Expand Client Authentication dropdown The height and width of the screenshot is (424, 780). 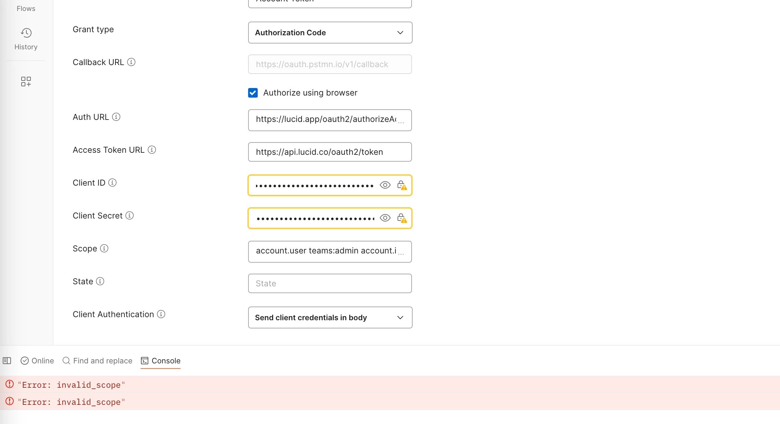(x=330, y=317)
